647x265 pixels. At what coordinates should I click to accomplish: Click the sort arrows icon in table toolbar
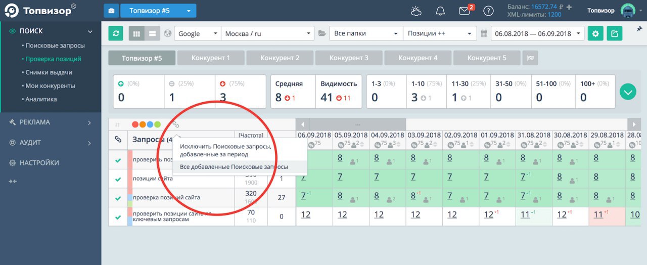pos(117,124)
